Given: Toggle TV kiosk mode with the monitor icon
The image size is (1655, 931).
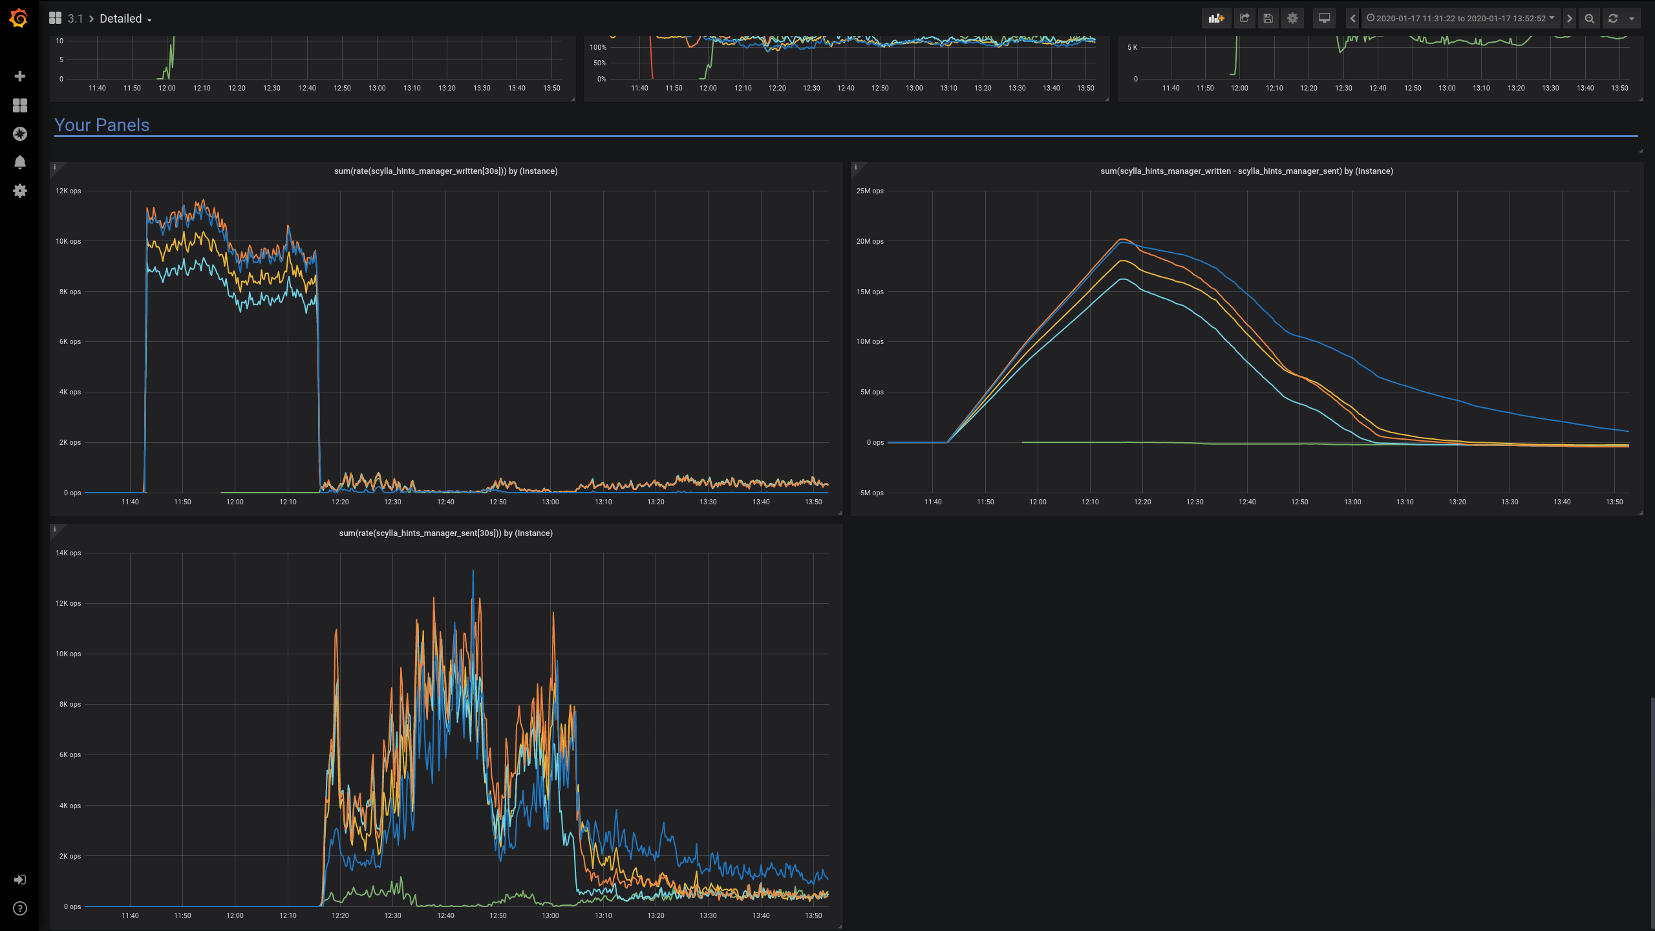Looking at the screenshot, I should (1323, 18).
